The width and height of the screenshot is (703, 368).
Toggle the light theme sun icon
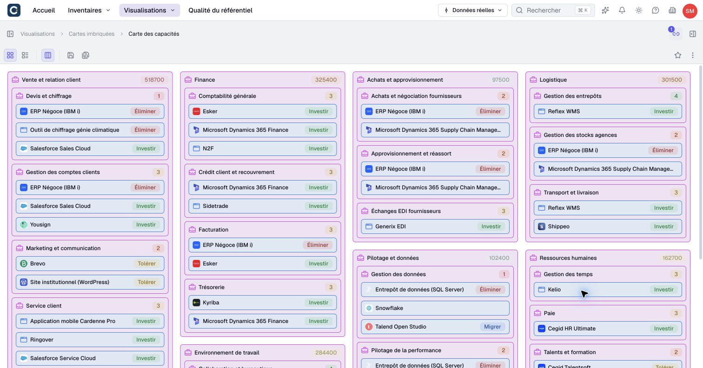click(x=639, y=10)
